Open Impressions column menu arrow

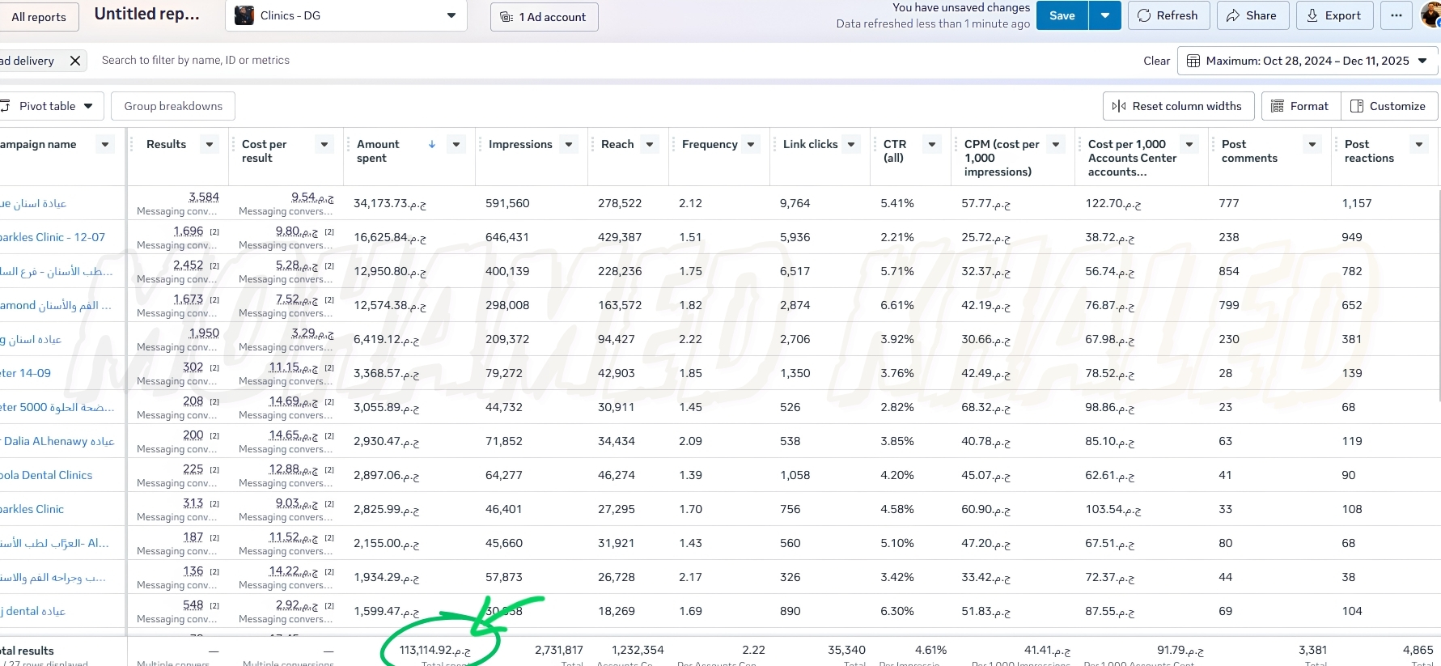[569, 145]
